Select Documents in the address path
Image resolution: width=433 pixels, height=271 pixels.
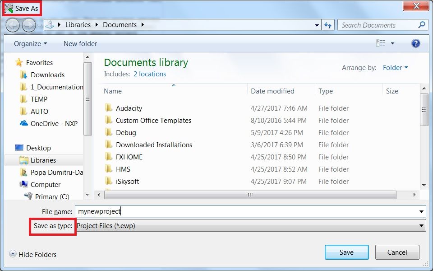click(x=120, y=24)
